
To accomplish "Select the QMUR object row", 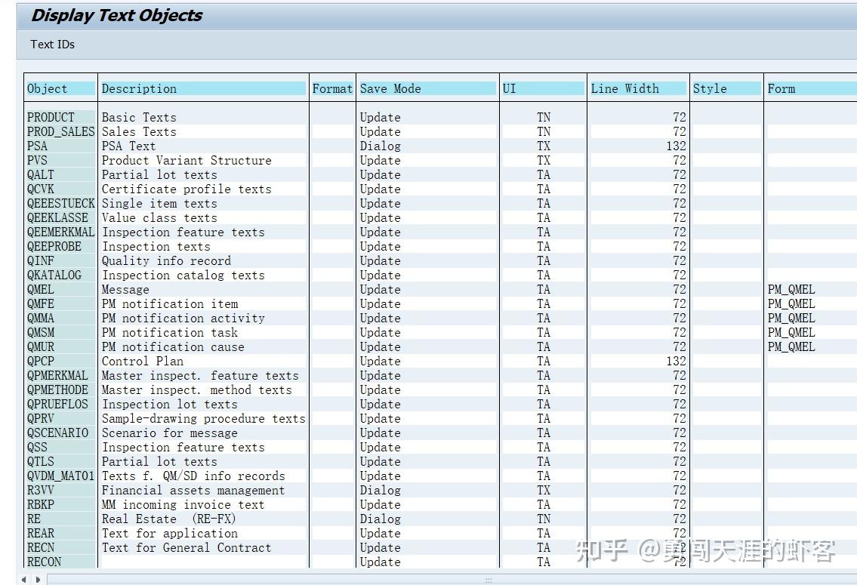I will tap(60, 347).
